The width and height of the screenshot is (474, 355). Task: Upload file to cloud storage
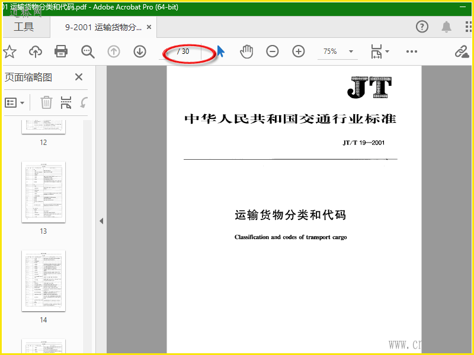coord(36,51)
